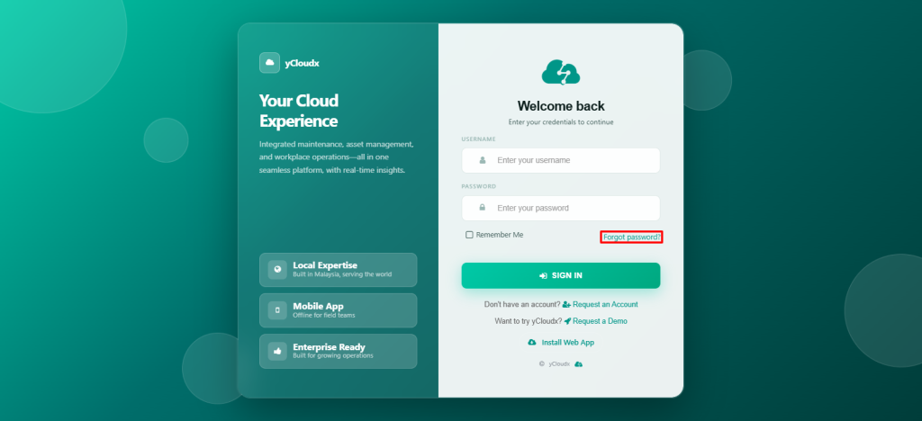Image resolution: width=922 pixels, height=421 pixels.
Task: Click the cloud download icon for Install Web App
Action: (532, 343)
